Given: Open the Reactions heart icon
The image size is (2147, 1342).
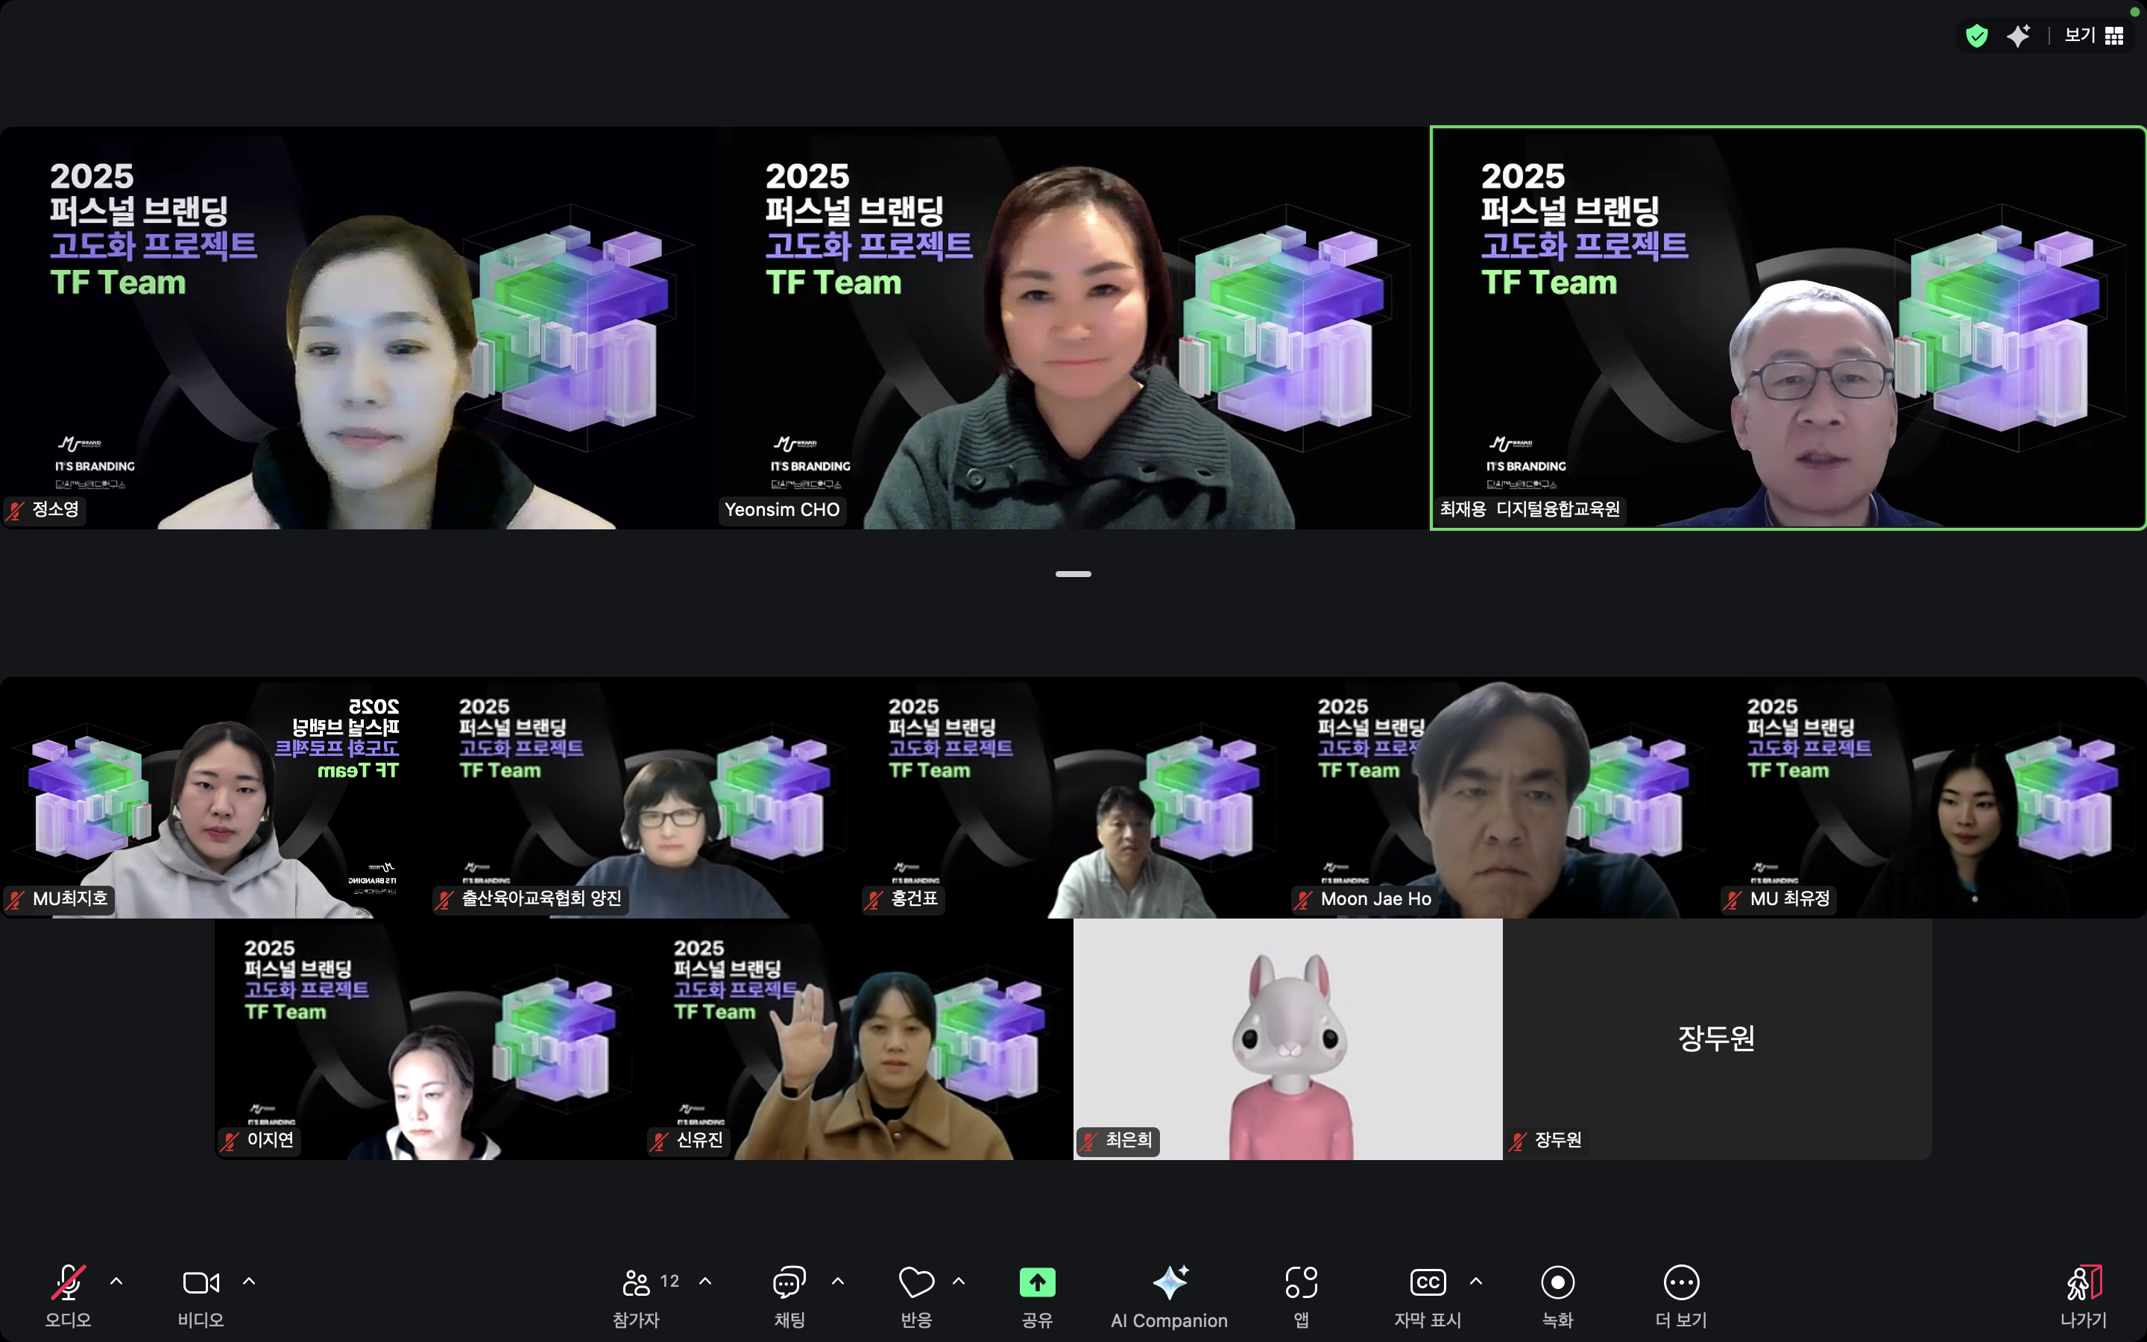Looking at the screenshot, I should pos(915,1282).
